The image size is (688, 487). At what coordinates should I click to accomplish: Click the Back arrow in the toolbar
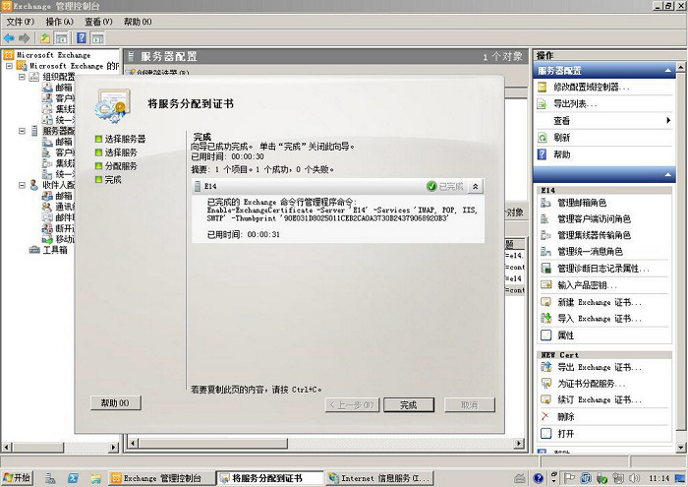point(9,37)
